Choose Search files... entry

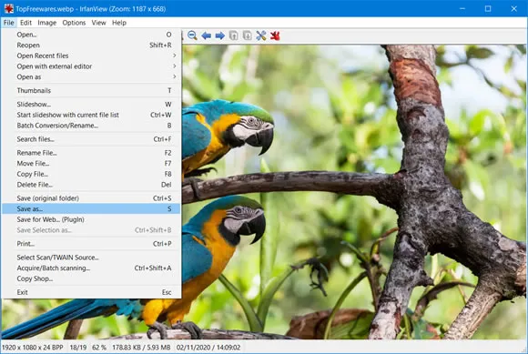pyautogui.click(x=91, y=139)
